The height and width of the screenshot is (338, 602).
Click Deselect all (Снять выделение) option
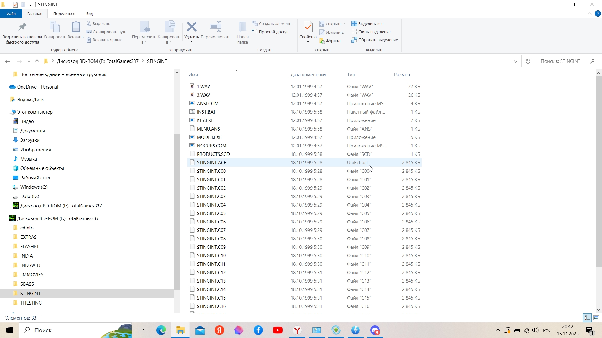[x=374, y=32]
